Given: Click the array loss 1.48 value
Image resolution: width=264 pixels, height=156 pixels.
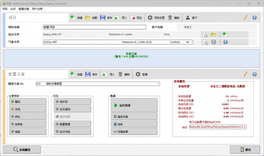Looking at the screenshot, I should (x=226, y=113).
